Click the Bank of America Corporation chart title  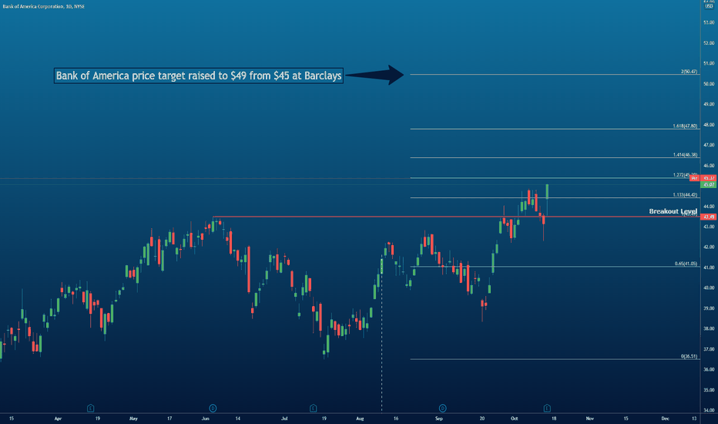[x=43, y=6]
